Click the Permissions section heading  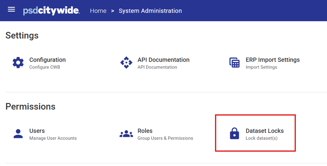(31, 106)
